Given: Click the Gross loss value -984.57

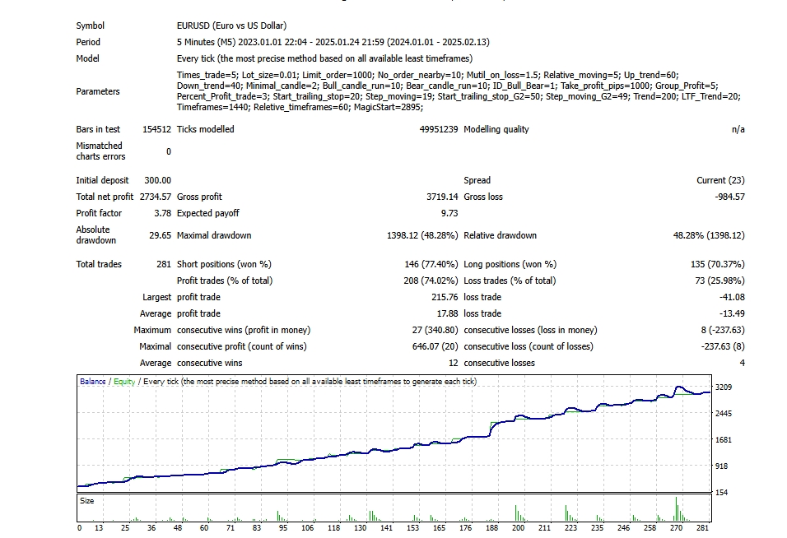Looking at the screenshot, I should pos(729,197).
